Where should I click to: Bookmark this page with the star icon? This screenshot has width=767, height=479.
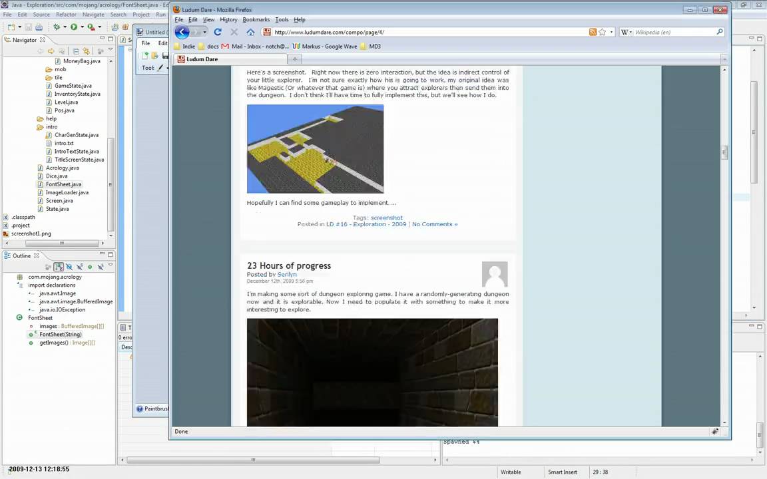[x=602, y=32]
